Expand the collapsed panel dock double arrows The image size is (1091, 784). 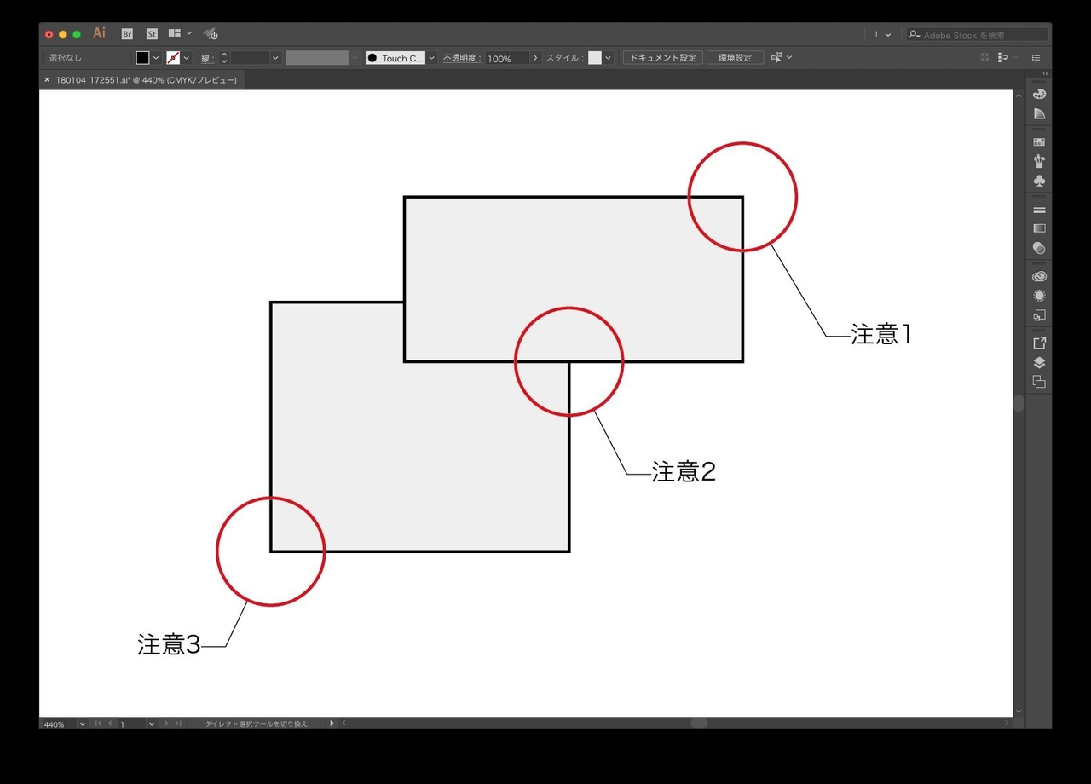[x=1046, y=74]
